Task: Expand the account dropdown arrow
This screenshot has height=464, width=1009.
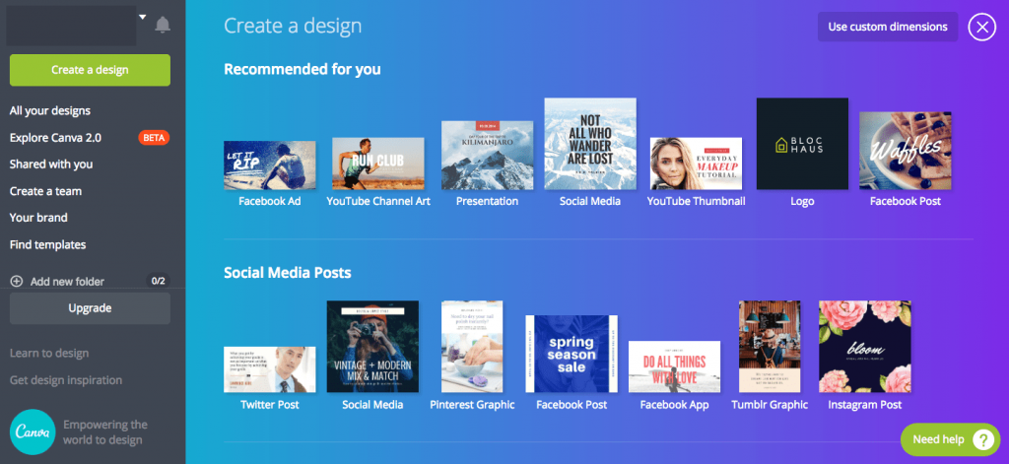Action: click(142, 18)
